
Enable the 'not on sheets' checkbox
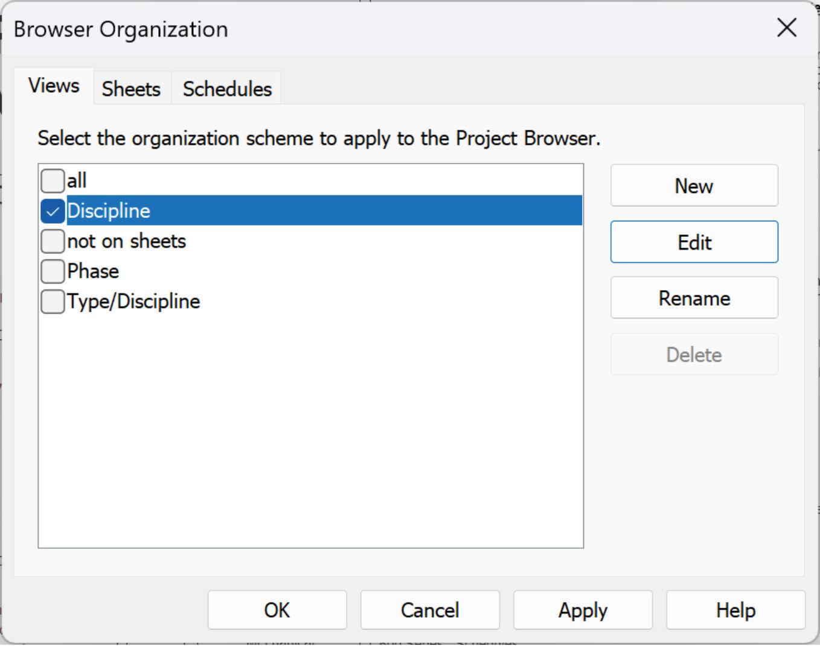pos(53,241)
